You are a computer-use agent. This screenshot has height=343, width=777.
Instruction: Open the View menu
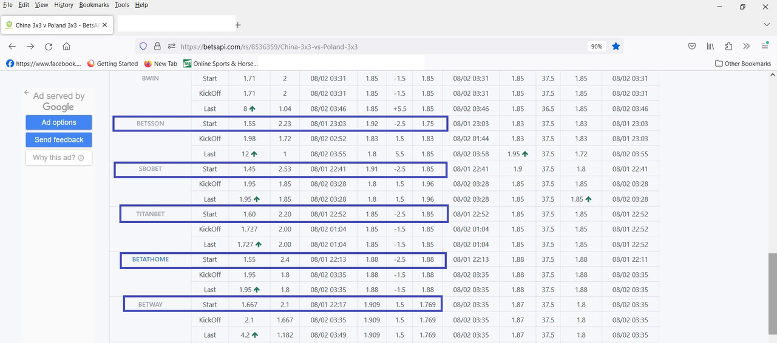tap(41, 5)
